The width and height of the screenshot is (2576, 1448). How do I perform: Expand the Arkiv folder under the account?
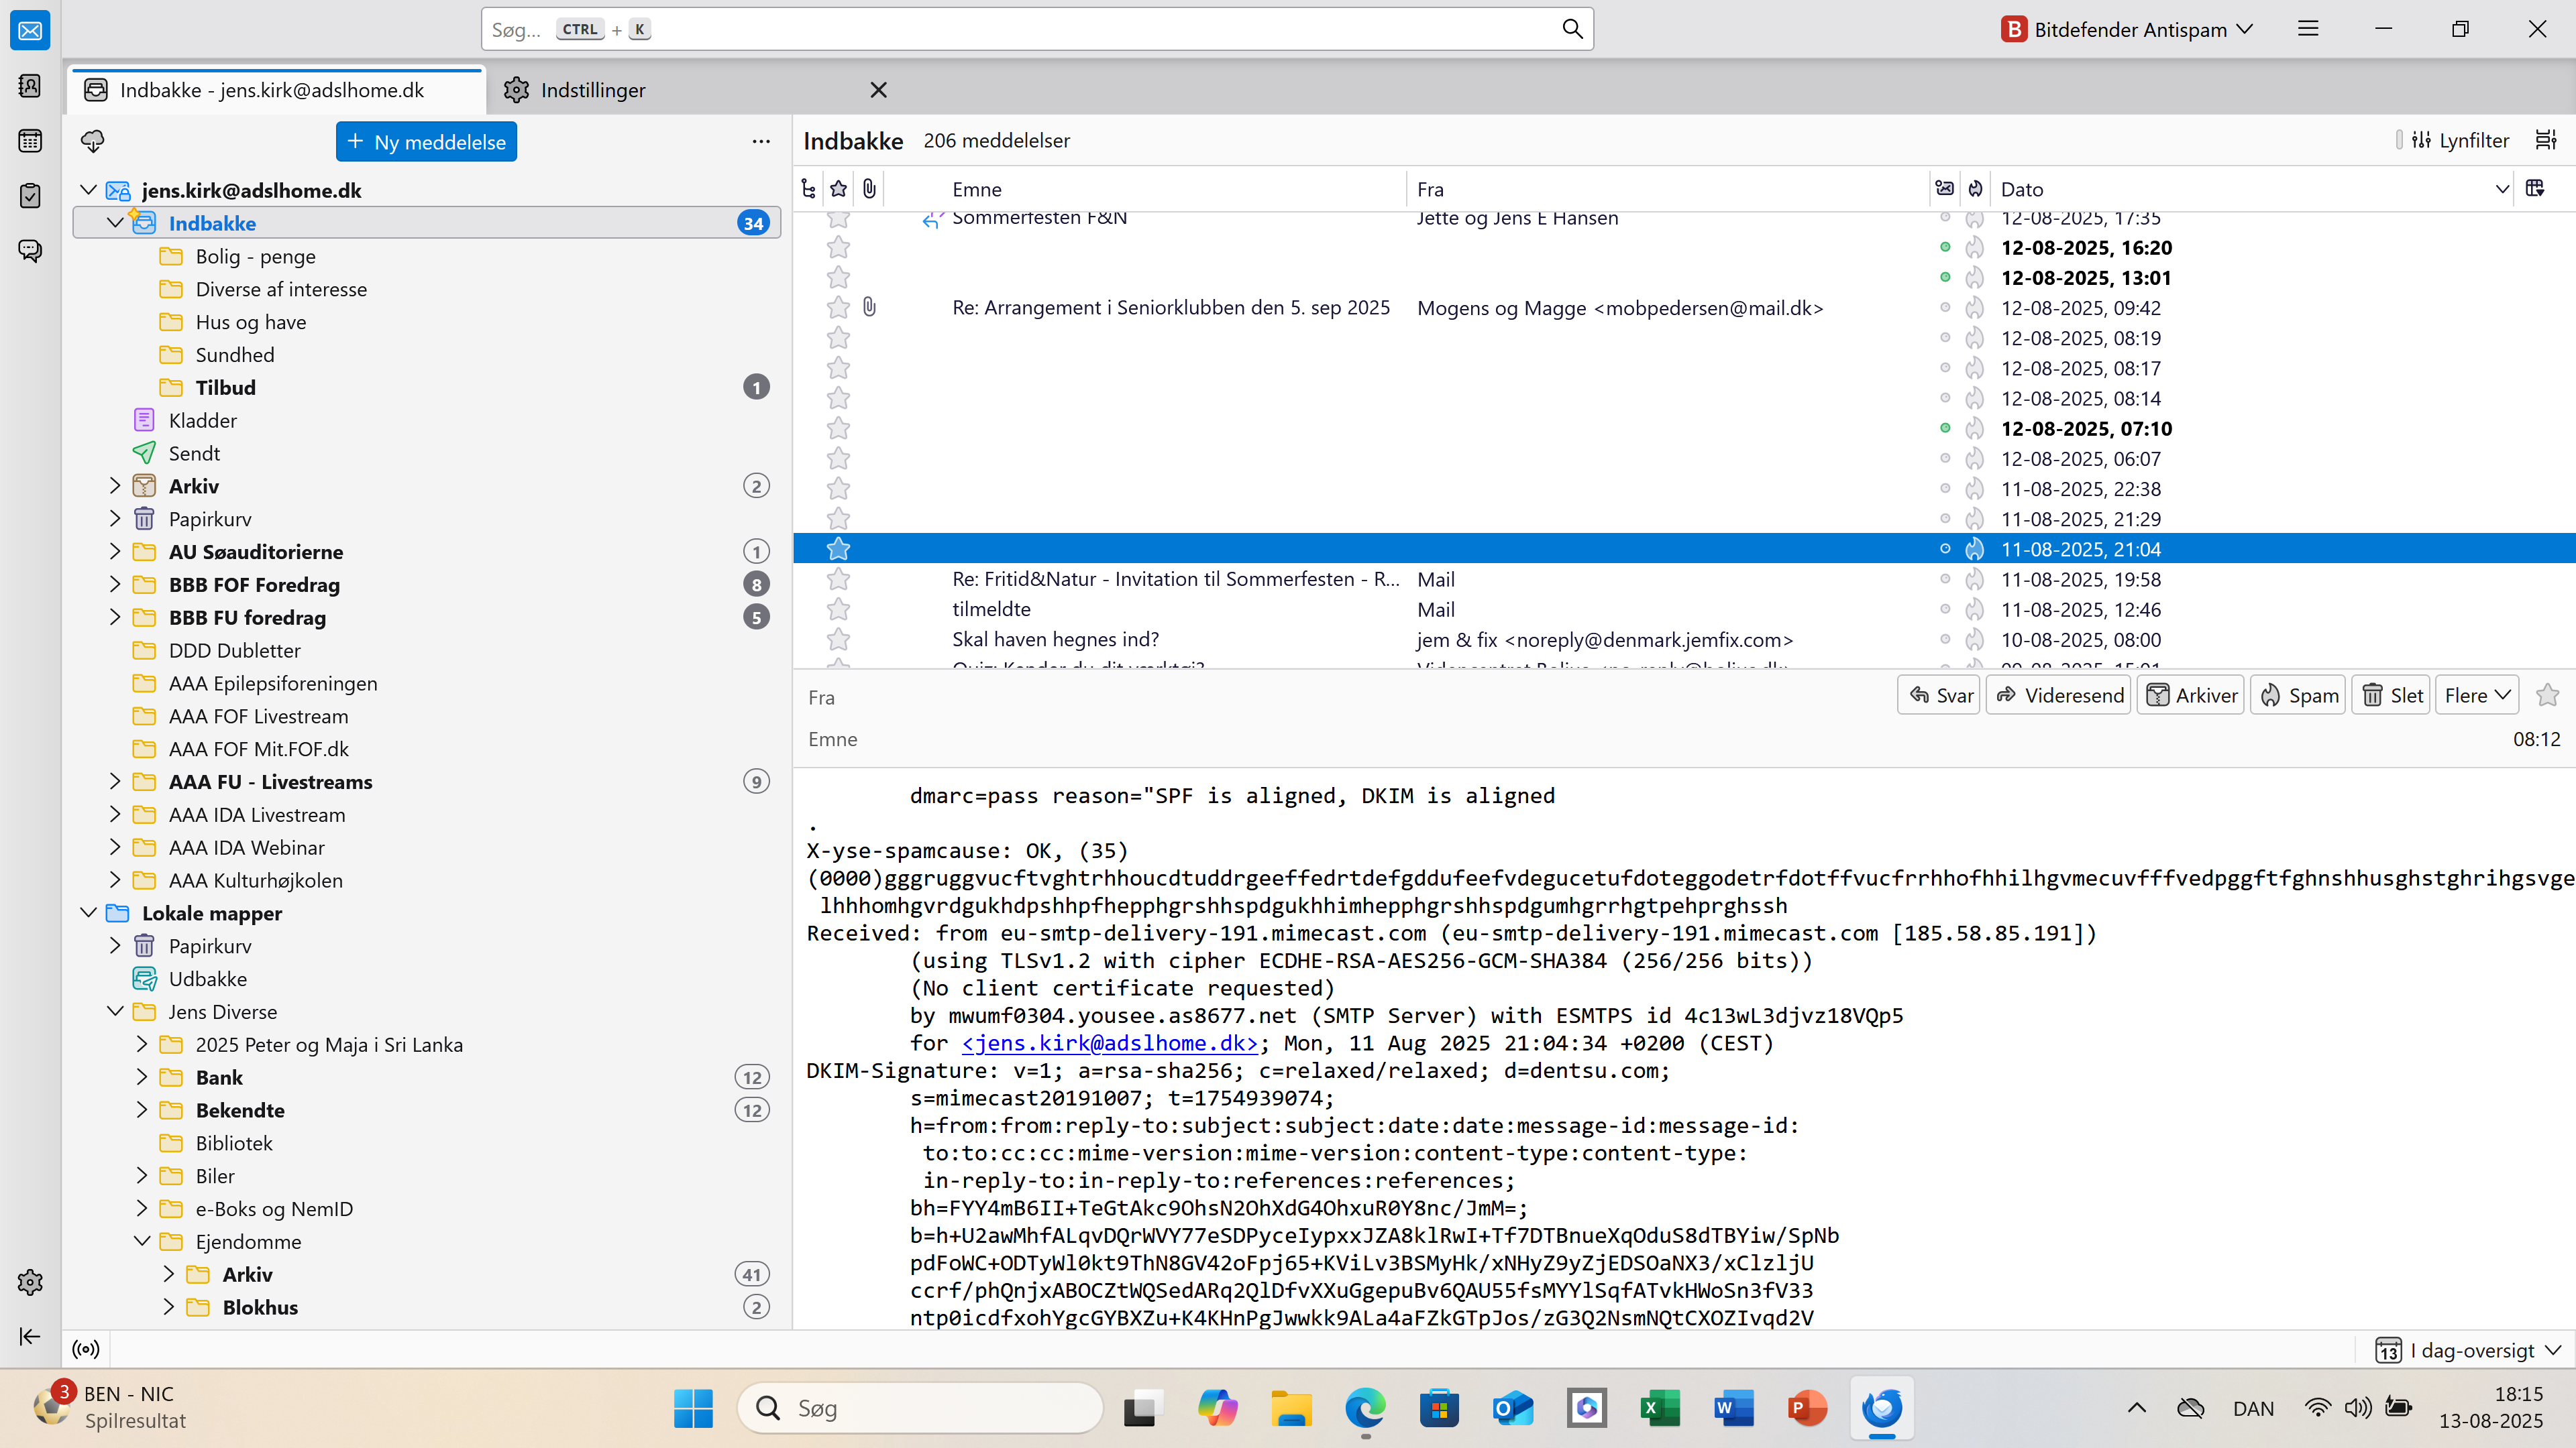[x=115, y=485]
